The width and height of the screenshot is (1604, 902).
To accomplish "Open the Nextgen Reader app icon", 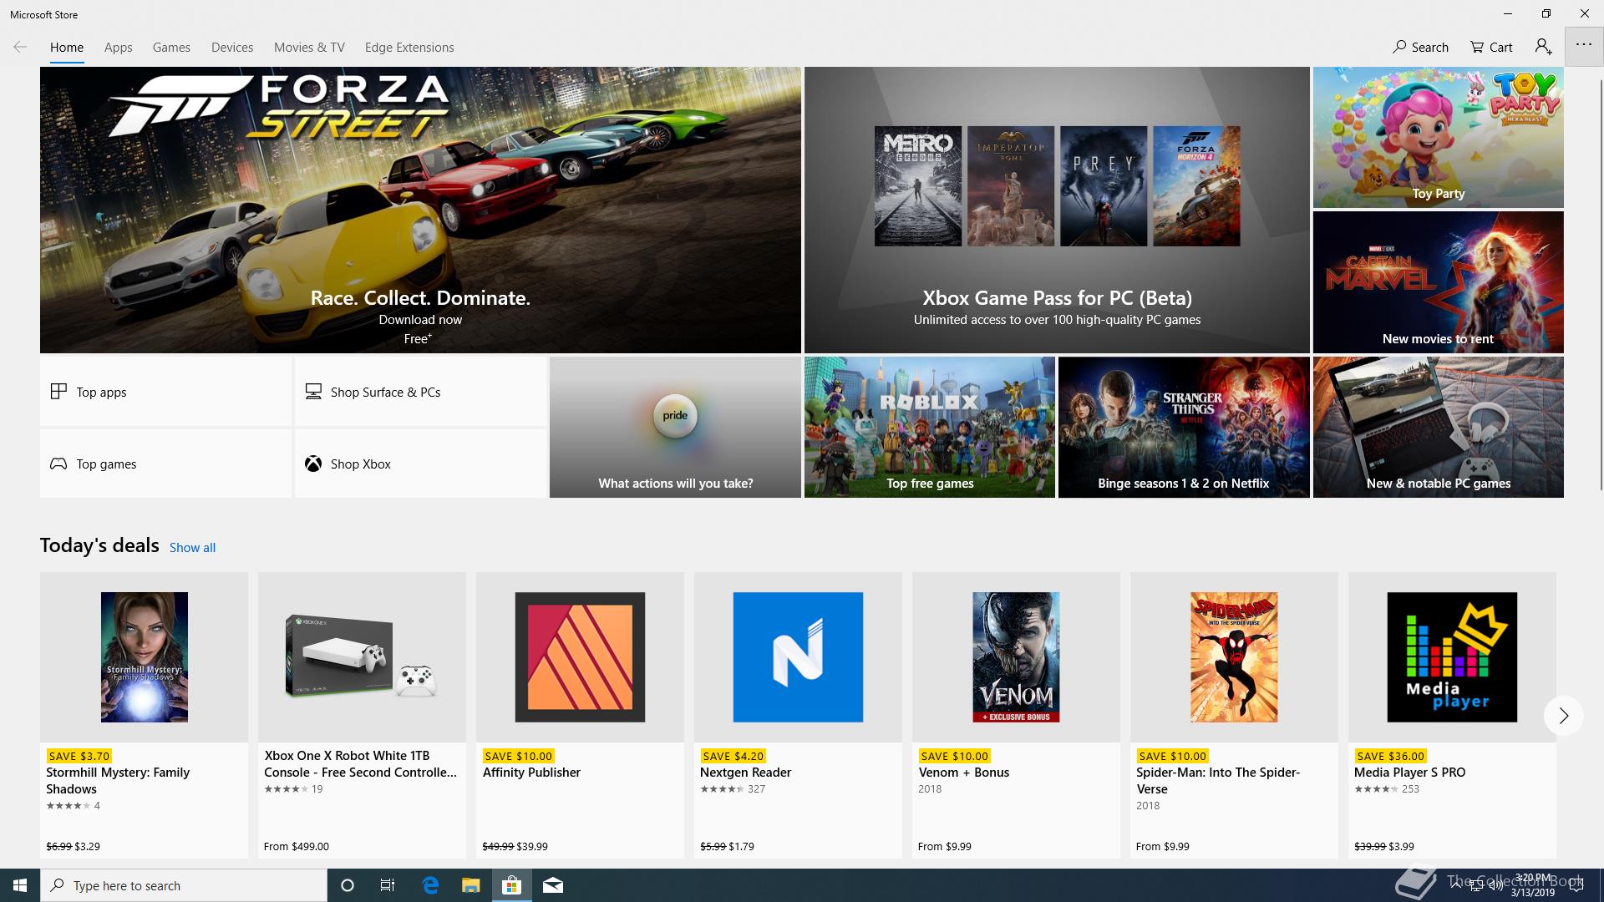I will pos(798,657).
